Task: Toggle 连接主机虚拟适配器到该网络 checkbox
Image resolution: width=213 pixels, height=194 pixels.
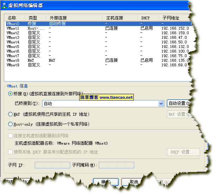Action: coord(10,135)
